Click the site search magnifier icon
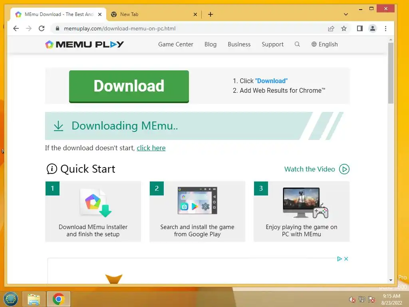409x307 pixels. click(x=297, y=44)
